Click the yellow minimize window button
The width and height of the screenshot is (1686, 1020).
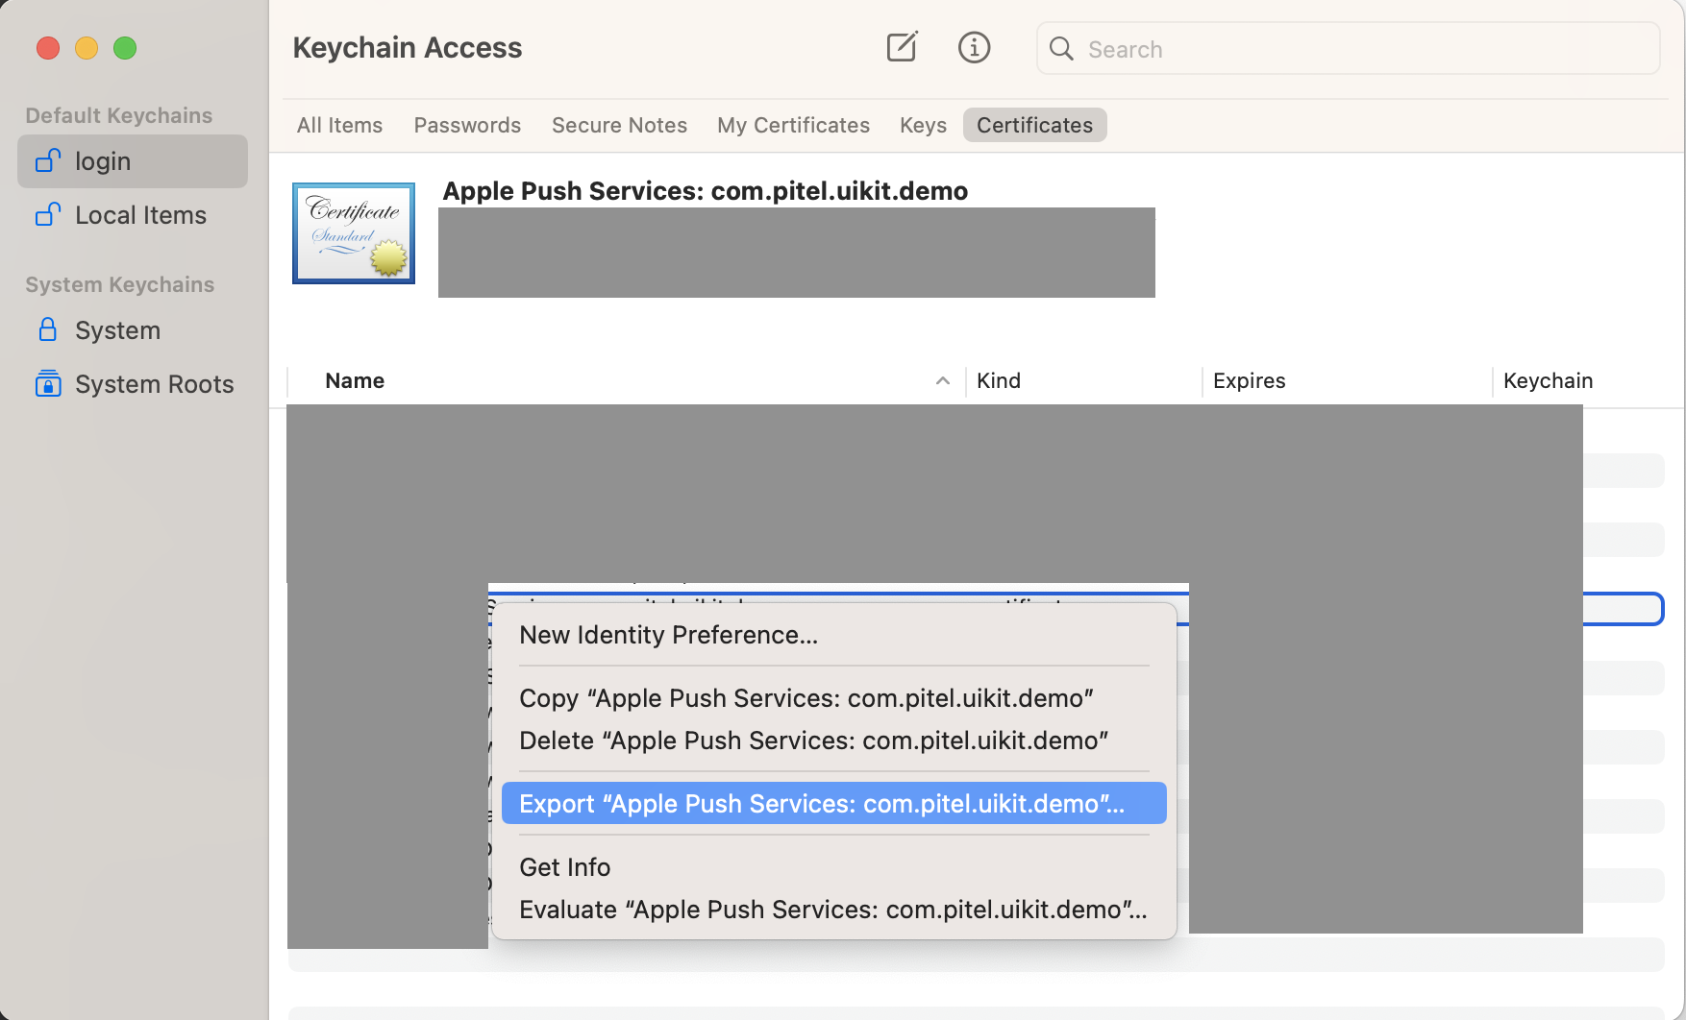(x=87, y=48)
